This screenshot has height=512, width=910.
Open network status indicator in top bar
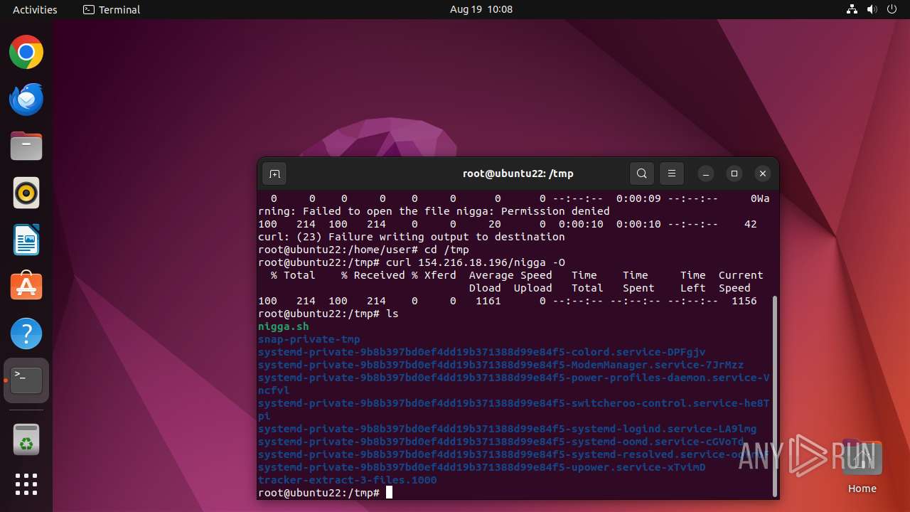852,9
